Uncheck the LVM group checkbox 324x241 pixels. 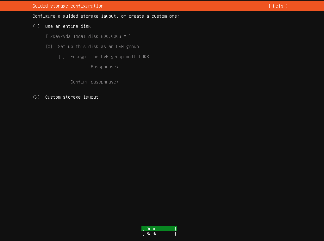click(49, 46)
